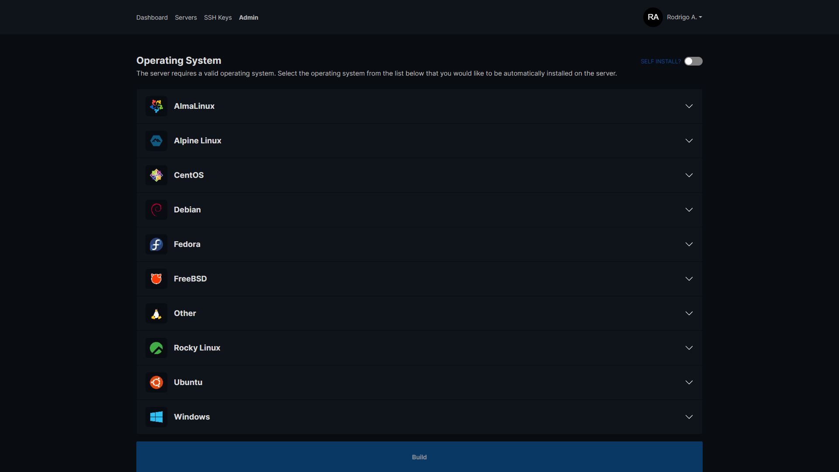This screenshot has height=472, width=839.
Task: Expand the Other chevron
Action: tap(689, 313)
